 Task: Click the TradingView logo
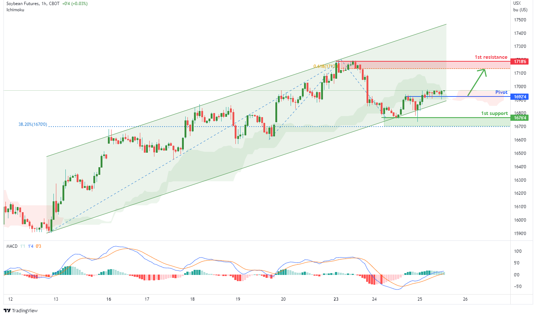[x=21, y=310]
